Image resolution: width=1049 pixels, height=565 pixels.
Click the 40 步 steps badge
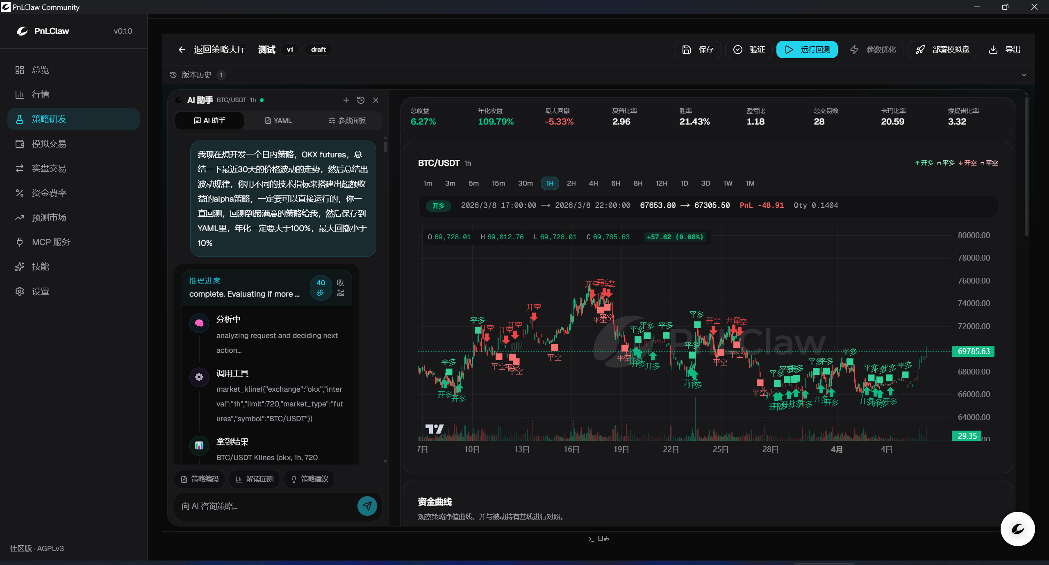(x=321, y=288)
